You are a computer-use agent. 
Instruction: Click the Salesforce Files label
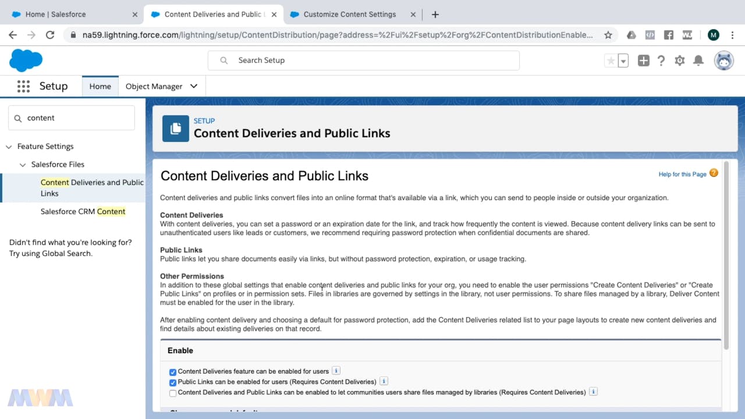pos(58,165)
